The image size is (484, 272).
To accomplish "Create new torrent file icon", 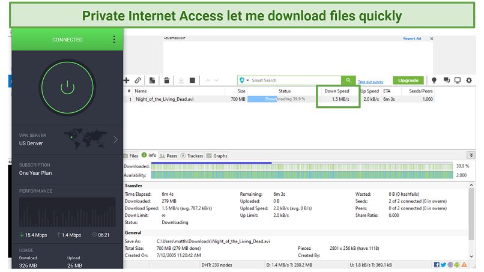I will 152,80.
